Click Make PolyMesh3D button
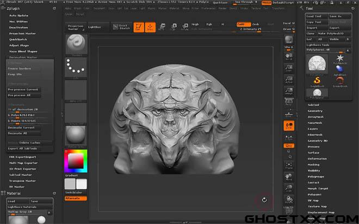This screenshot has width=359, height=224. (334, 33)
